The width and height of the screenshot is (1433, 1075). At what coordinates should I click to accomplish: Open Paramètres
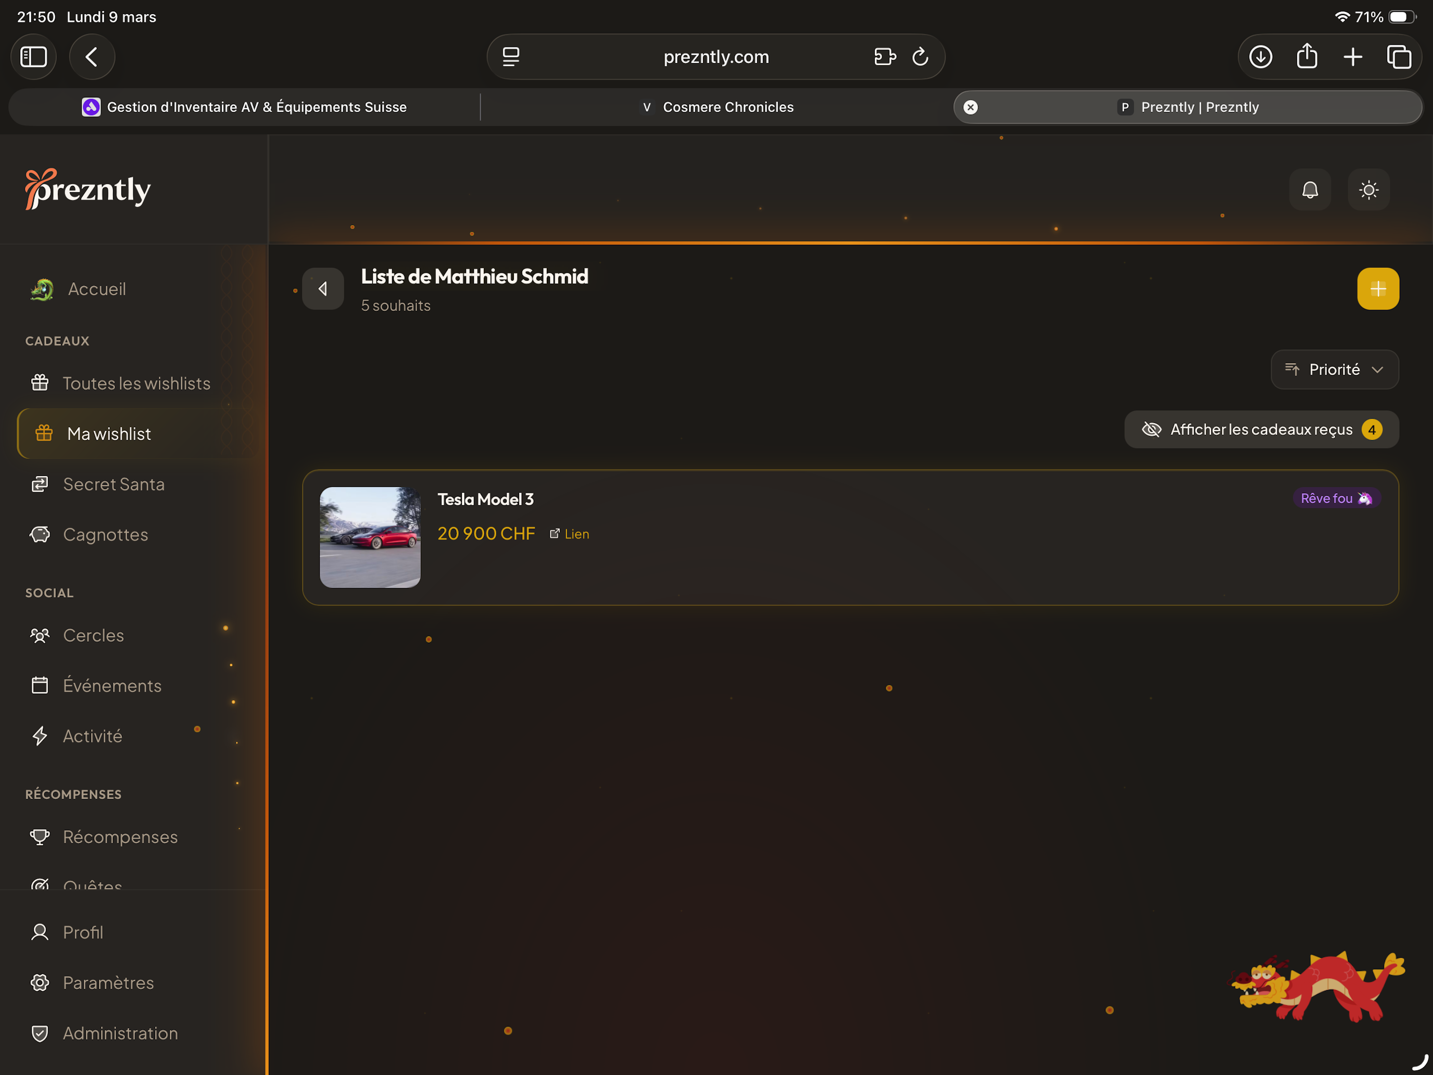click(x=133, y=983)
